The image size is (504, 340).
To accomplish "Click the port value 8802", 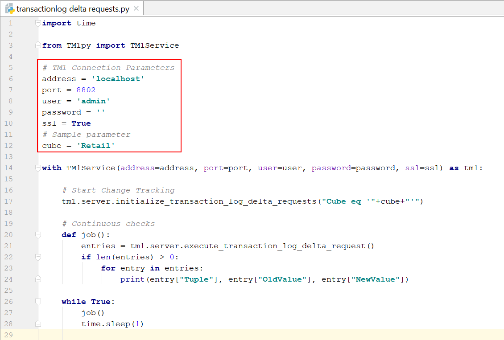I will point(86,90).
